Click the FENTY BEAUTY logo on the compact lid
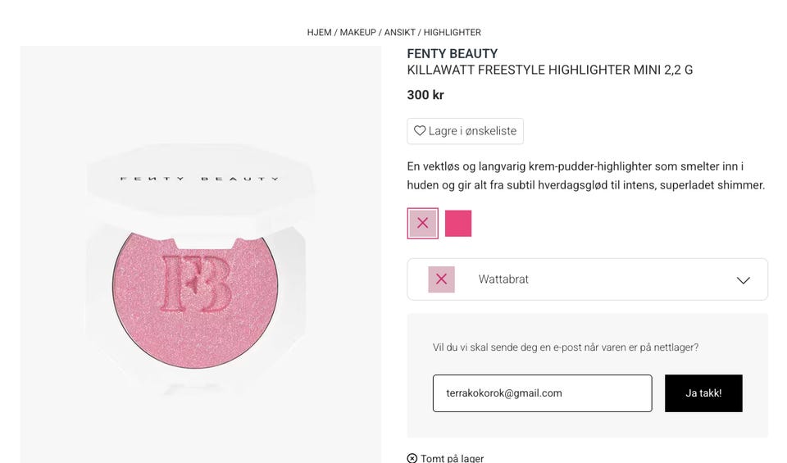 (x=199, y=178)
